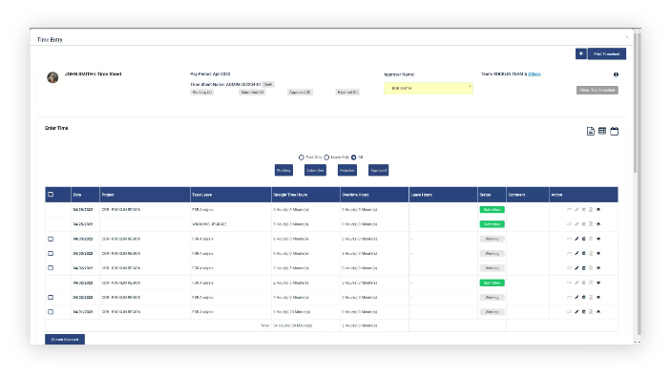671x377 pixels.
Task: Tick the select-all checkbox in table header
Action: click(51, 195)
